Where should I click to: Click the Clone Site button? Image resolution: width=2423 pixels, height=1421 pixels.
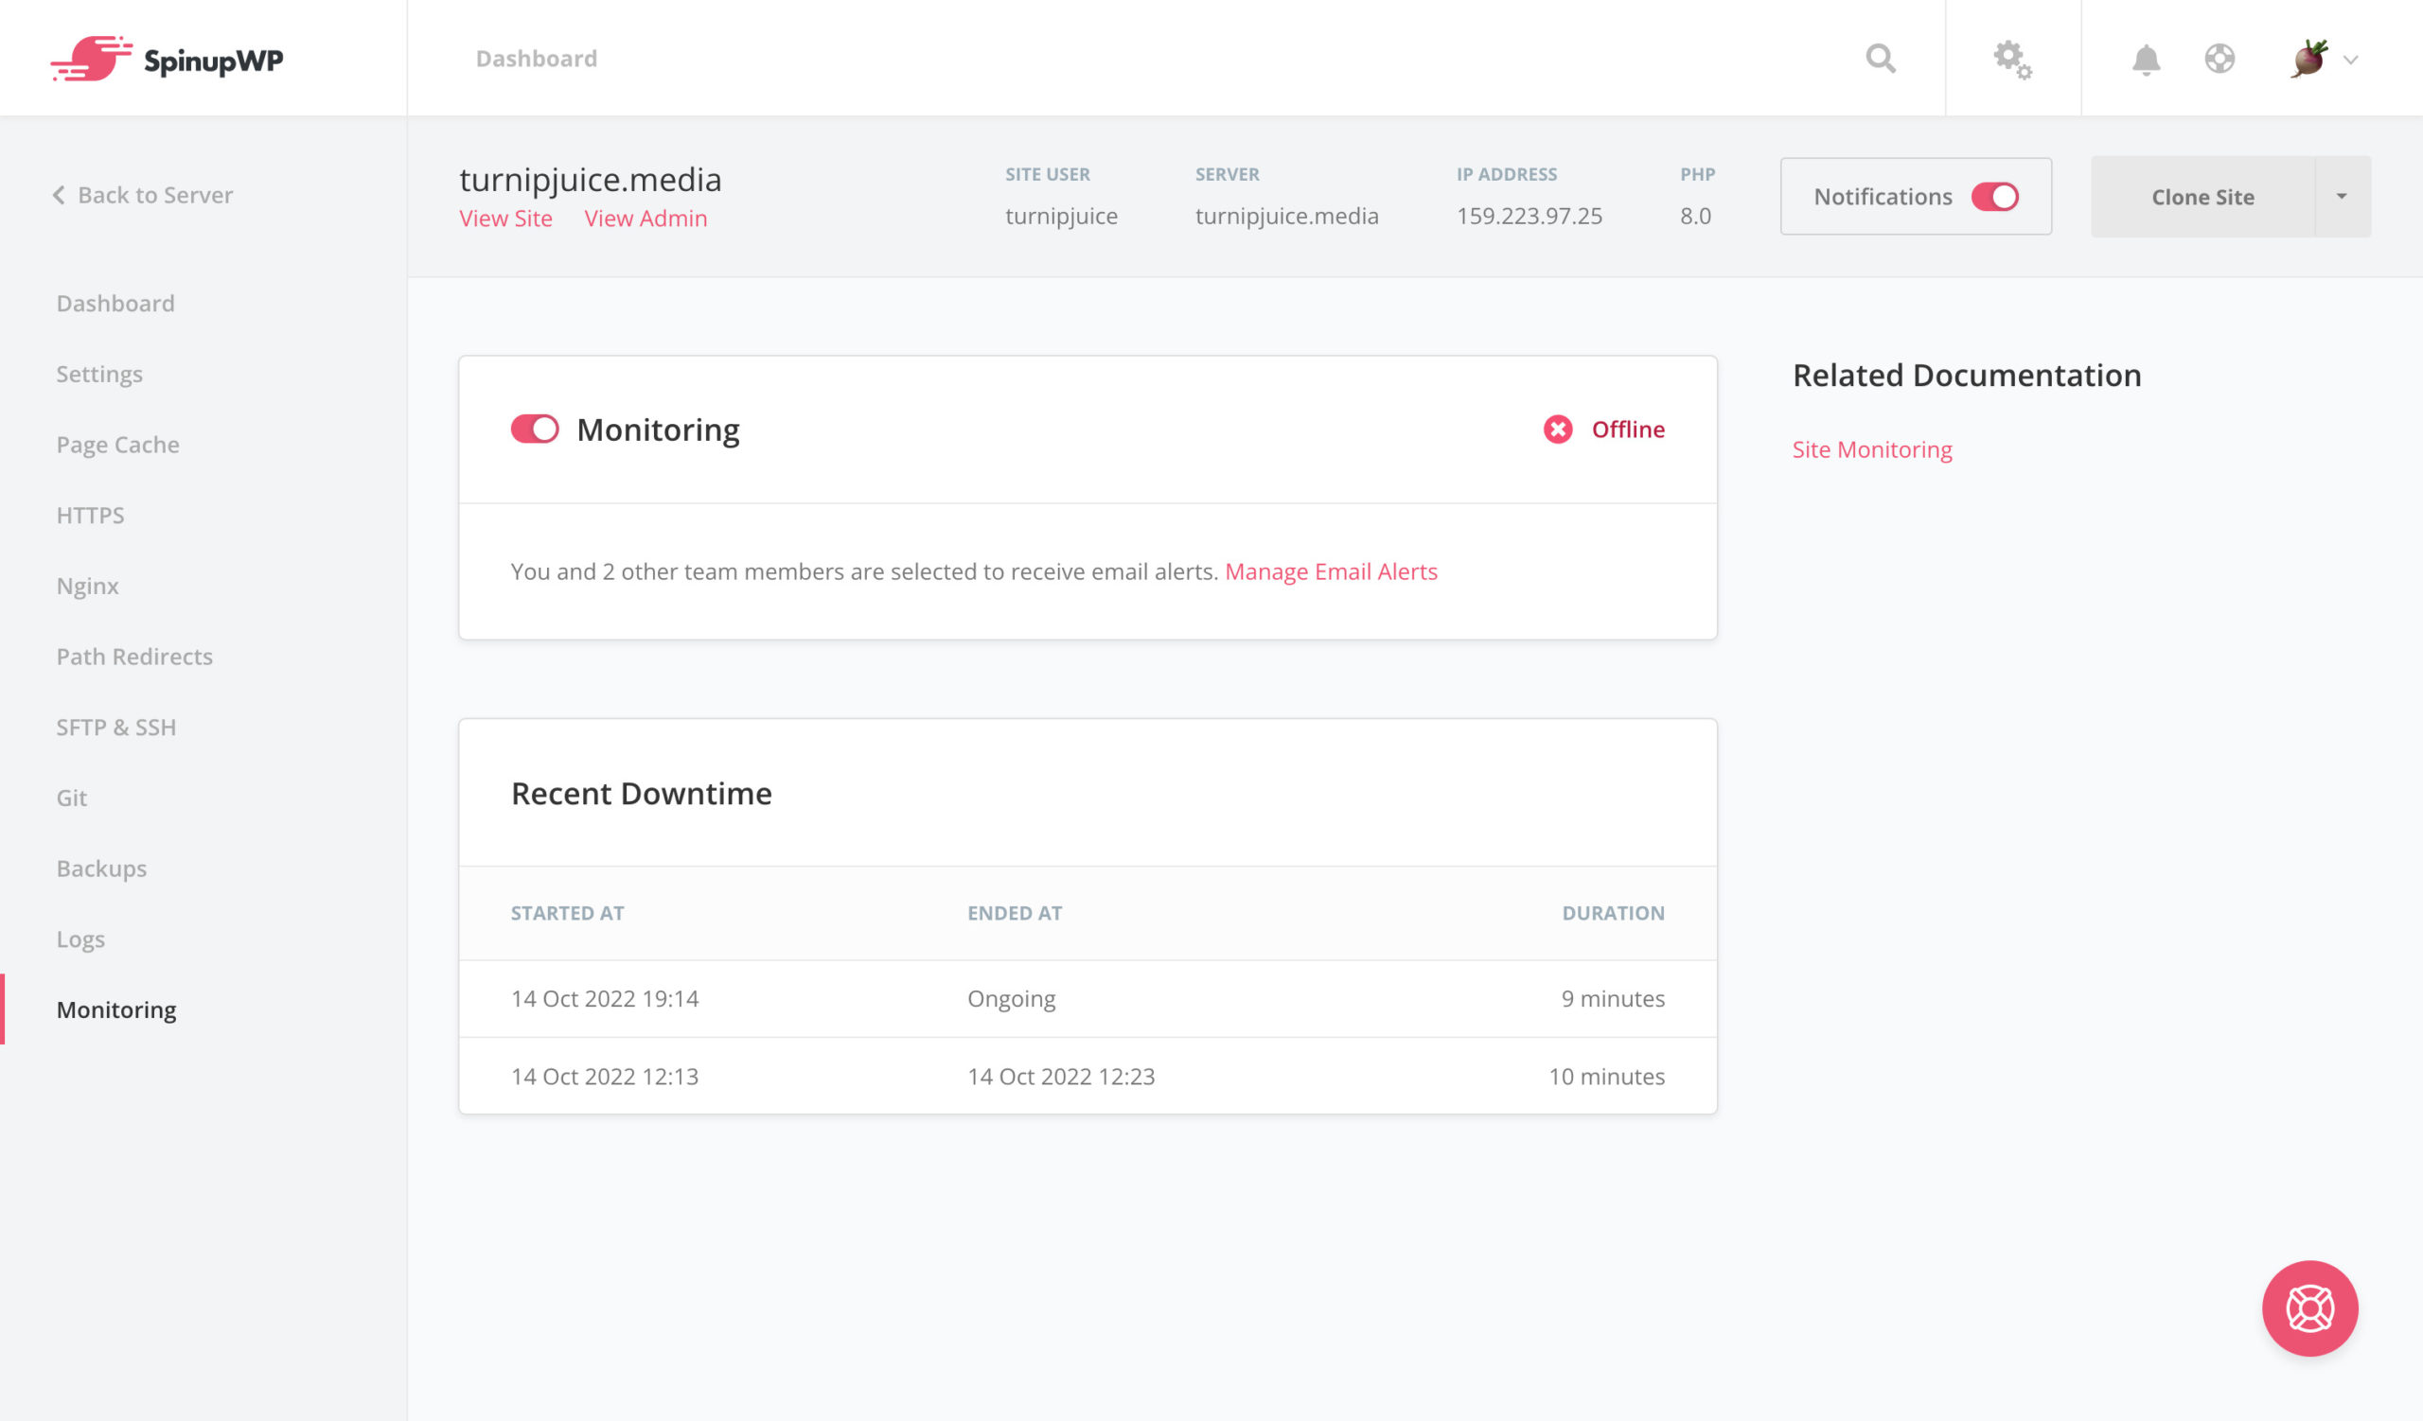pos(2202,196)
